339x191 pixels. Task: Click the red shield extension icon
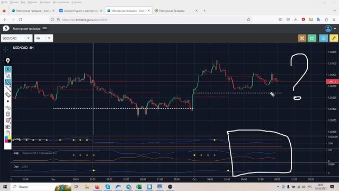[304, 20]
